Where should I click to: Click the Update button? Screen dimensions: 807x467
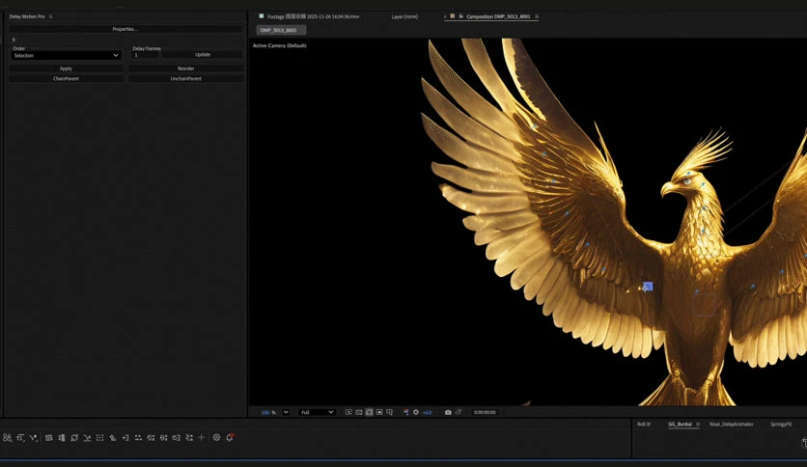click(x=203, y=55)
